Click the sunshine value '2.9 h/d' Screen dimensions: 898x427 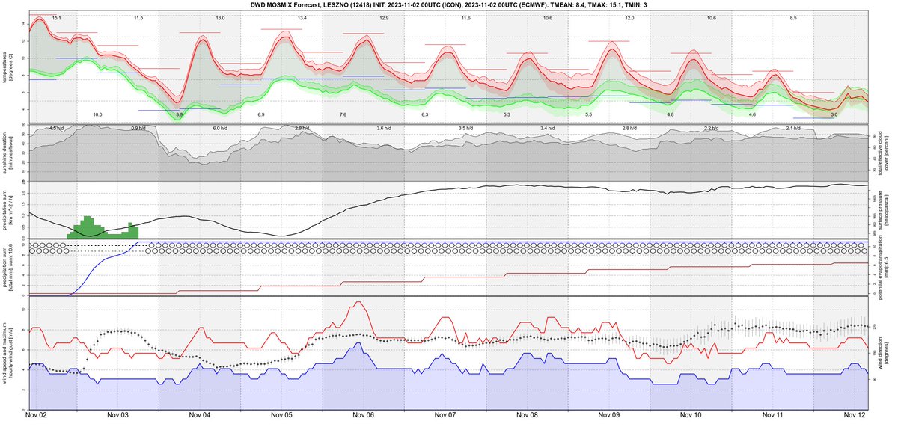tap(302, 129)
